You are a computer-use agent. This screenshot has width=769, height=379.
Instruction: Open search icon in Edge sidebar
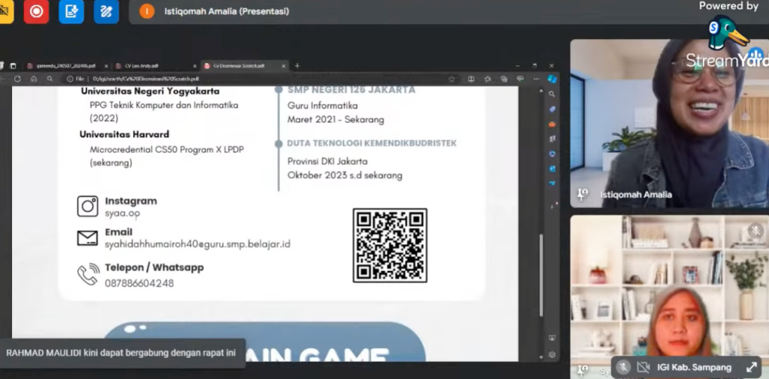click(552, 94)
